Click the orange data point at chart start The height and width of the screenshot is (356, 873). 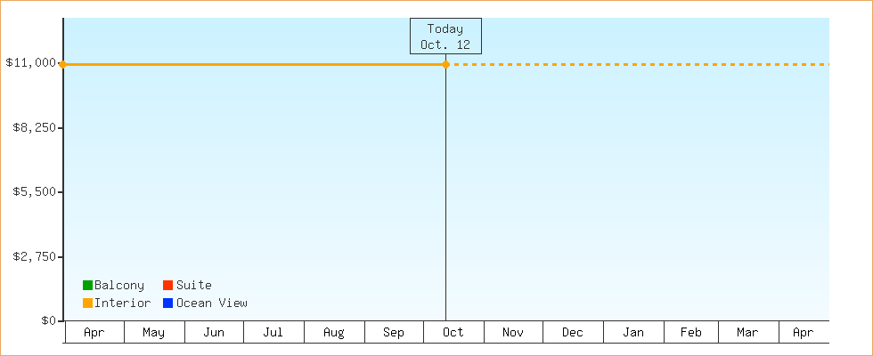(62, 64)
